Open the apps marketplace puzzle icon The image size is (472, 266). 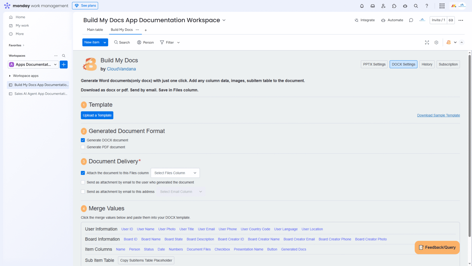[x=394, y=6]
